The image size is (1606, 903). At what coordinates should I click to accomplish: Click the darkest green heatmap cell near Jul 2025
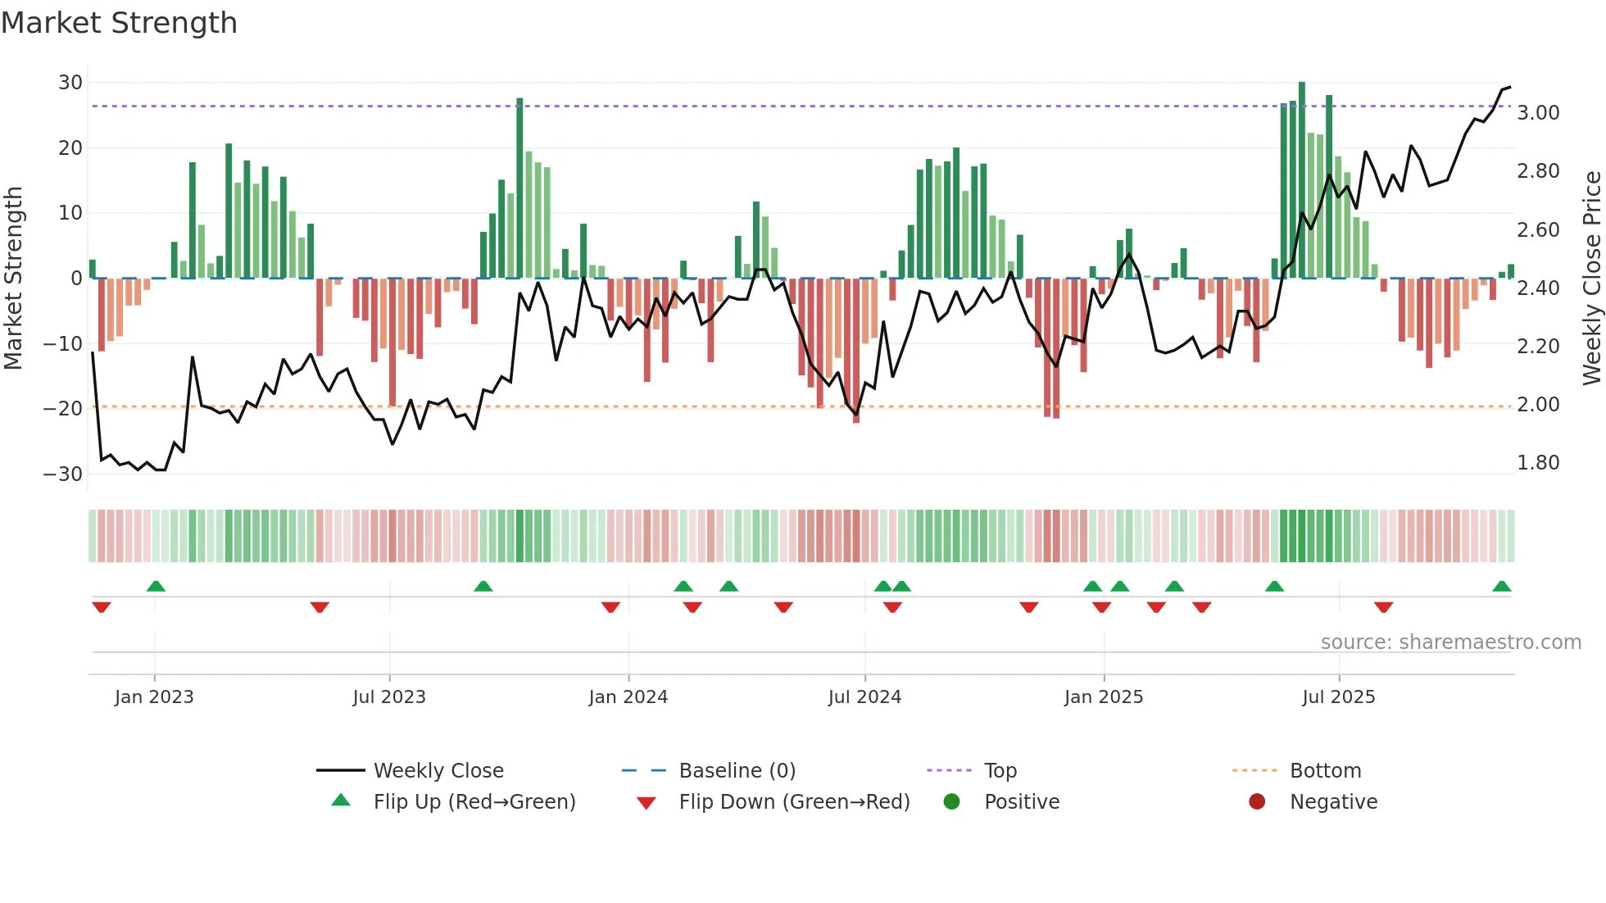(1302, 535)
